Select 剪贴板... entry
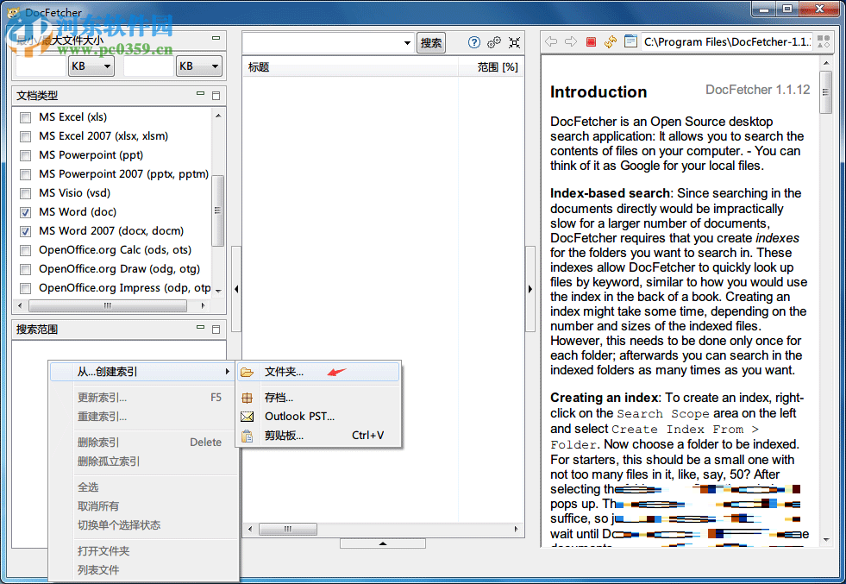The width and height of the screenshot is (846, 584). click(319, 436)
